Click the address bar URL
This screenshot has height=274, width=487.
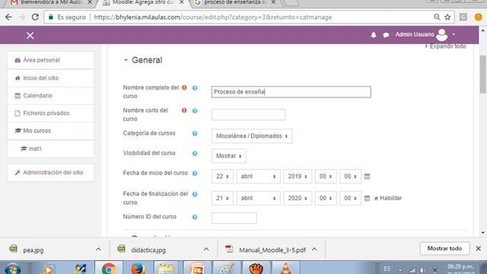click(x=213, y=17)
